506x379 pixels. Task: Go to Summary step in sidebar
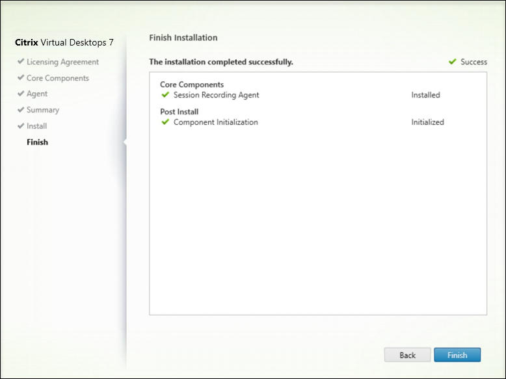(43, 110)
